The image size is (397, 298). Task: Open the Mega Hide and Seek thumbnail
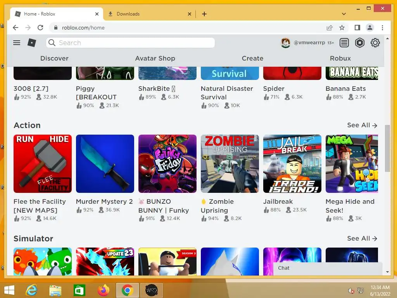pos(352,164)
